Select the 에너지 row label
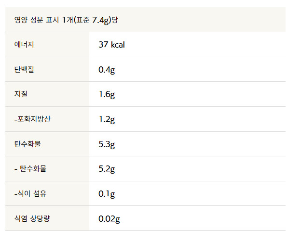This screenshot has height=241, width=301. point(24,45)
